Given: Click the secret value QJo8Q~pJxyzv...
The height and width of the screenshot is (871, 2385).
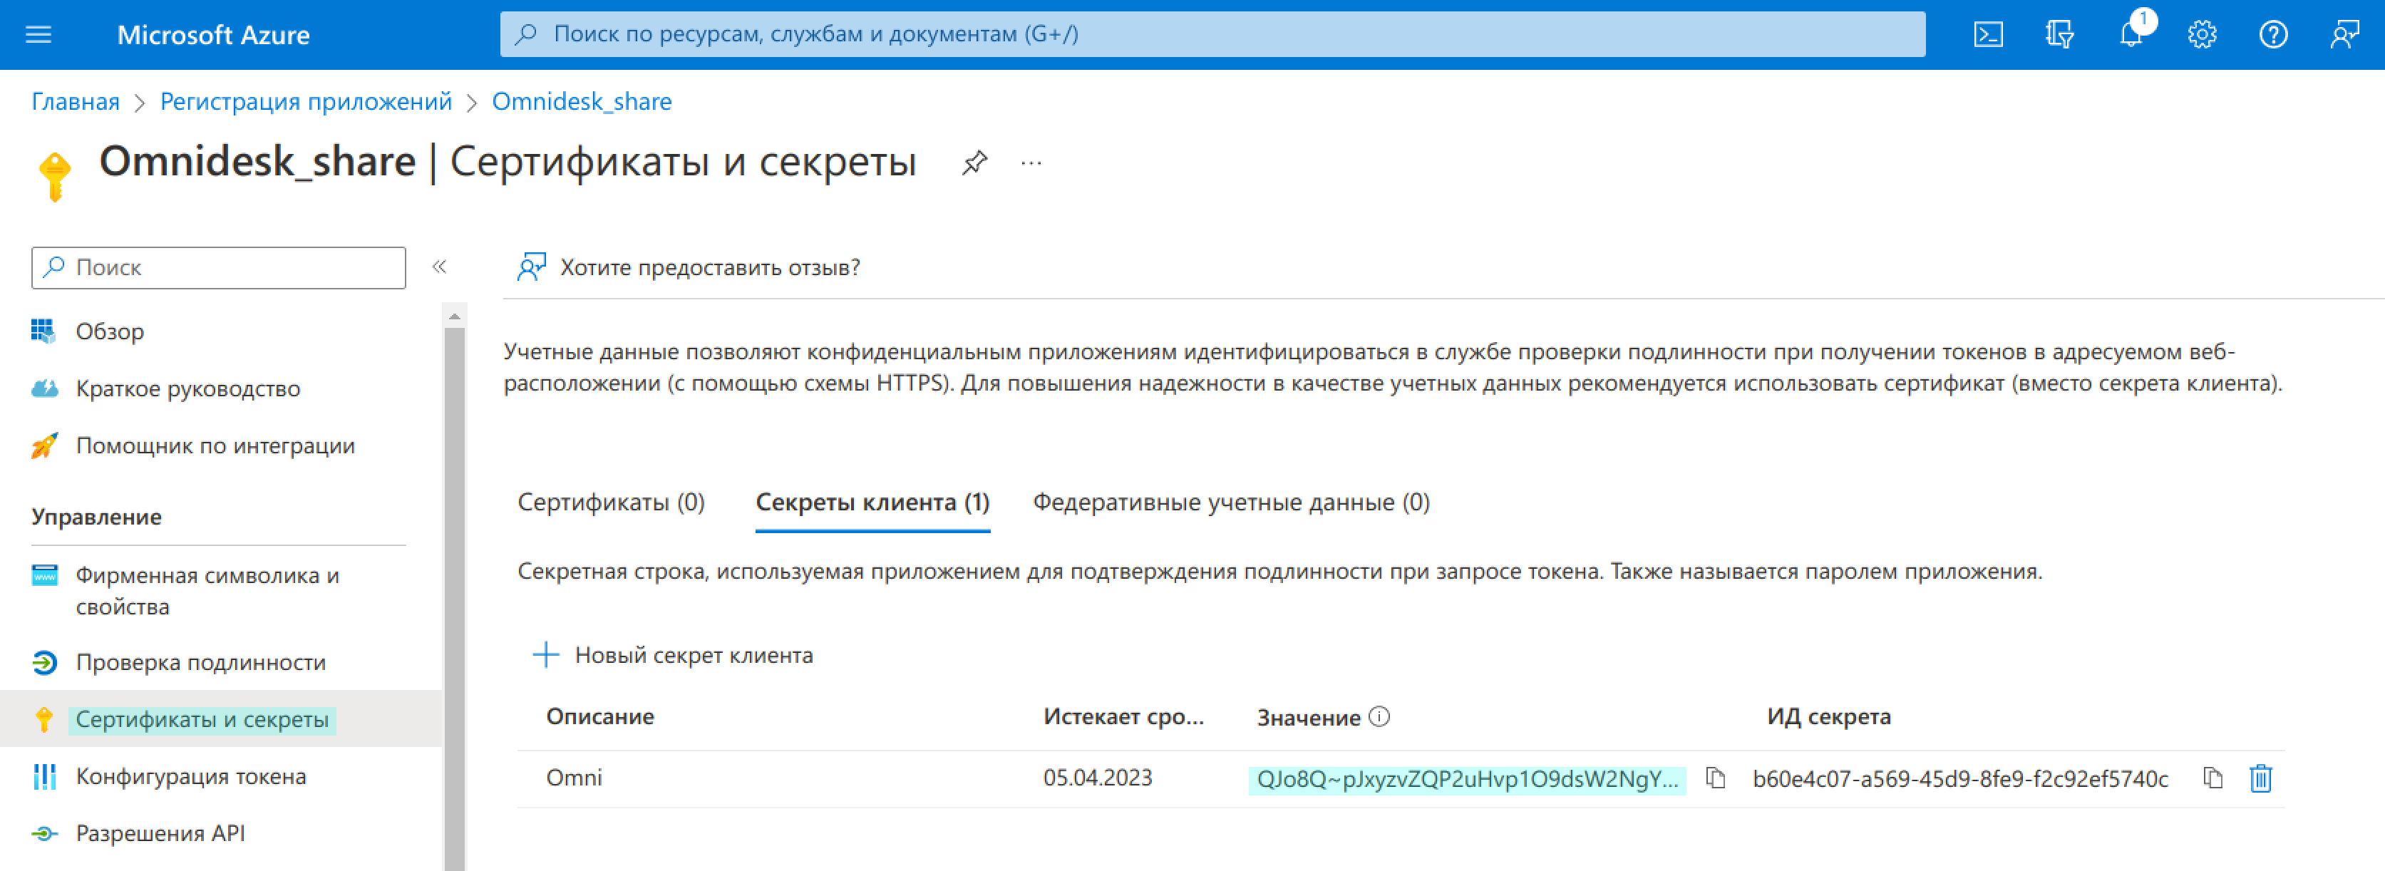Looking at the screenshot, I should click(1466, 779).
